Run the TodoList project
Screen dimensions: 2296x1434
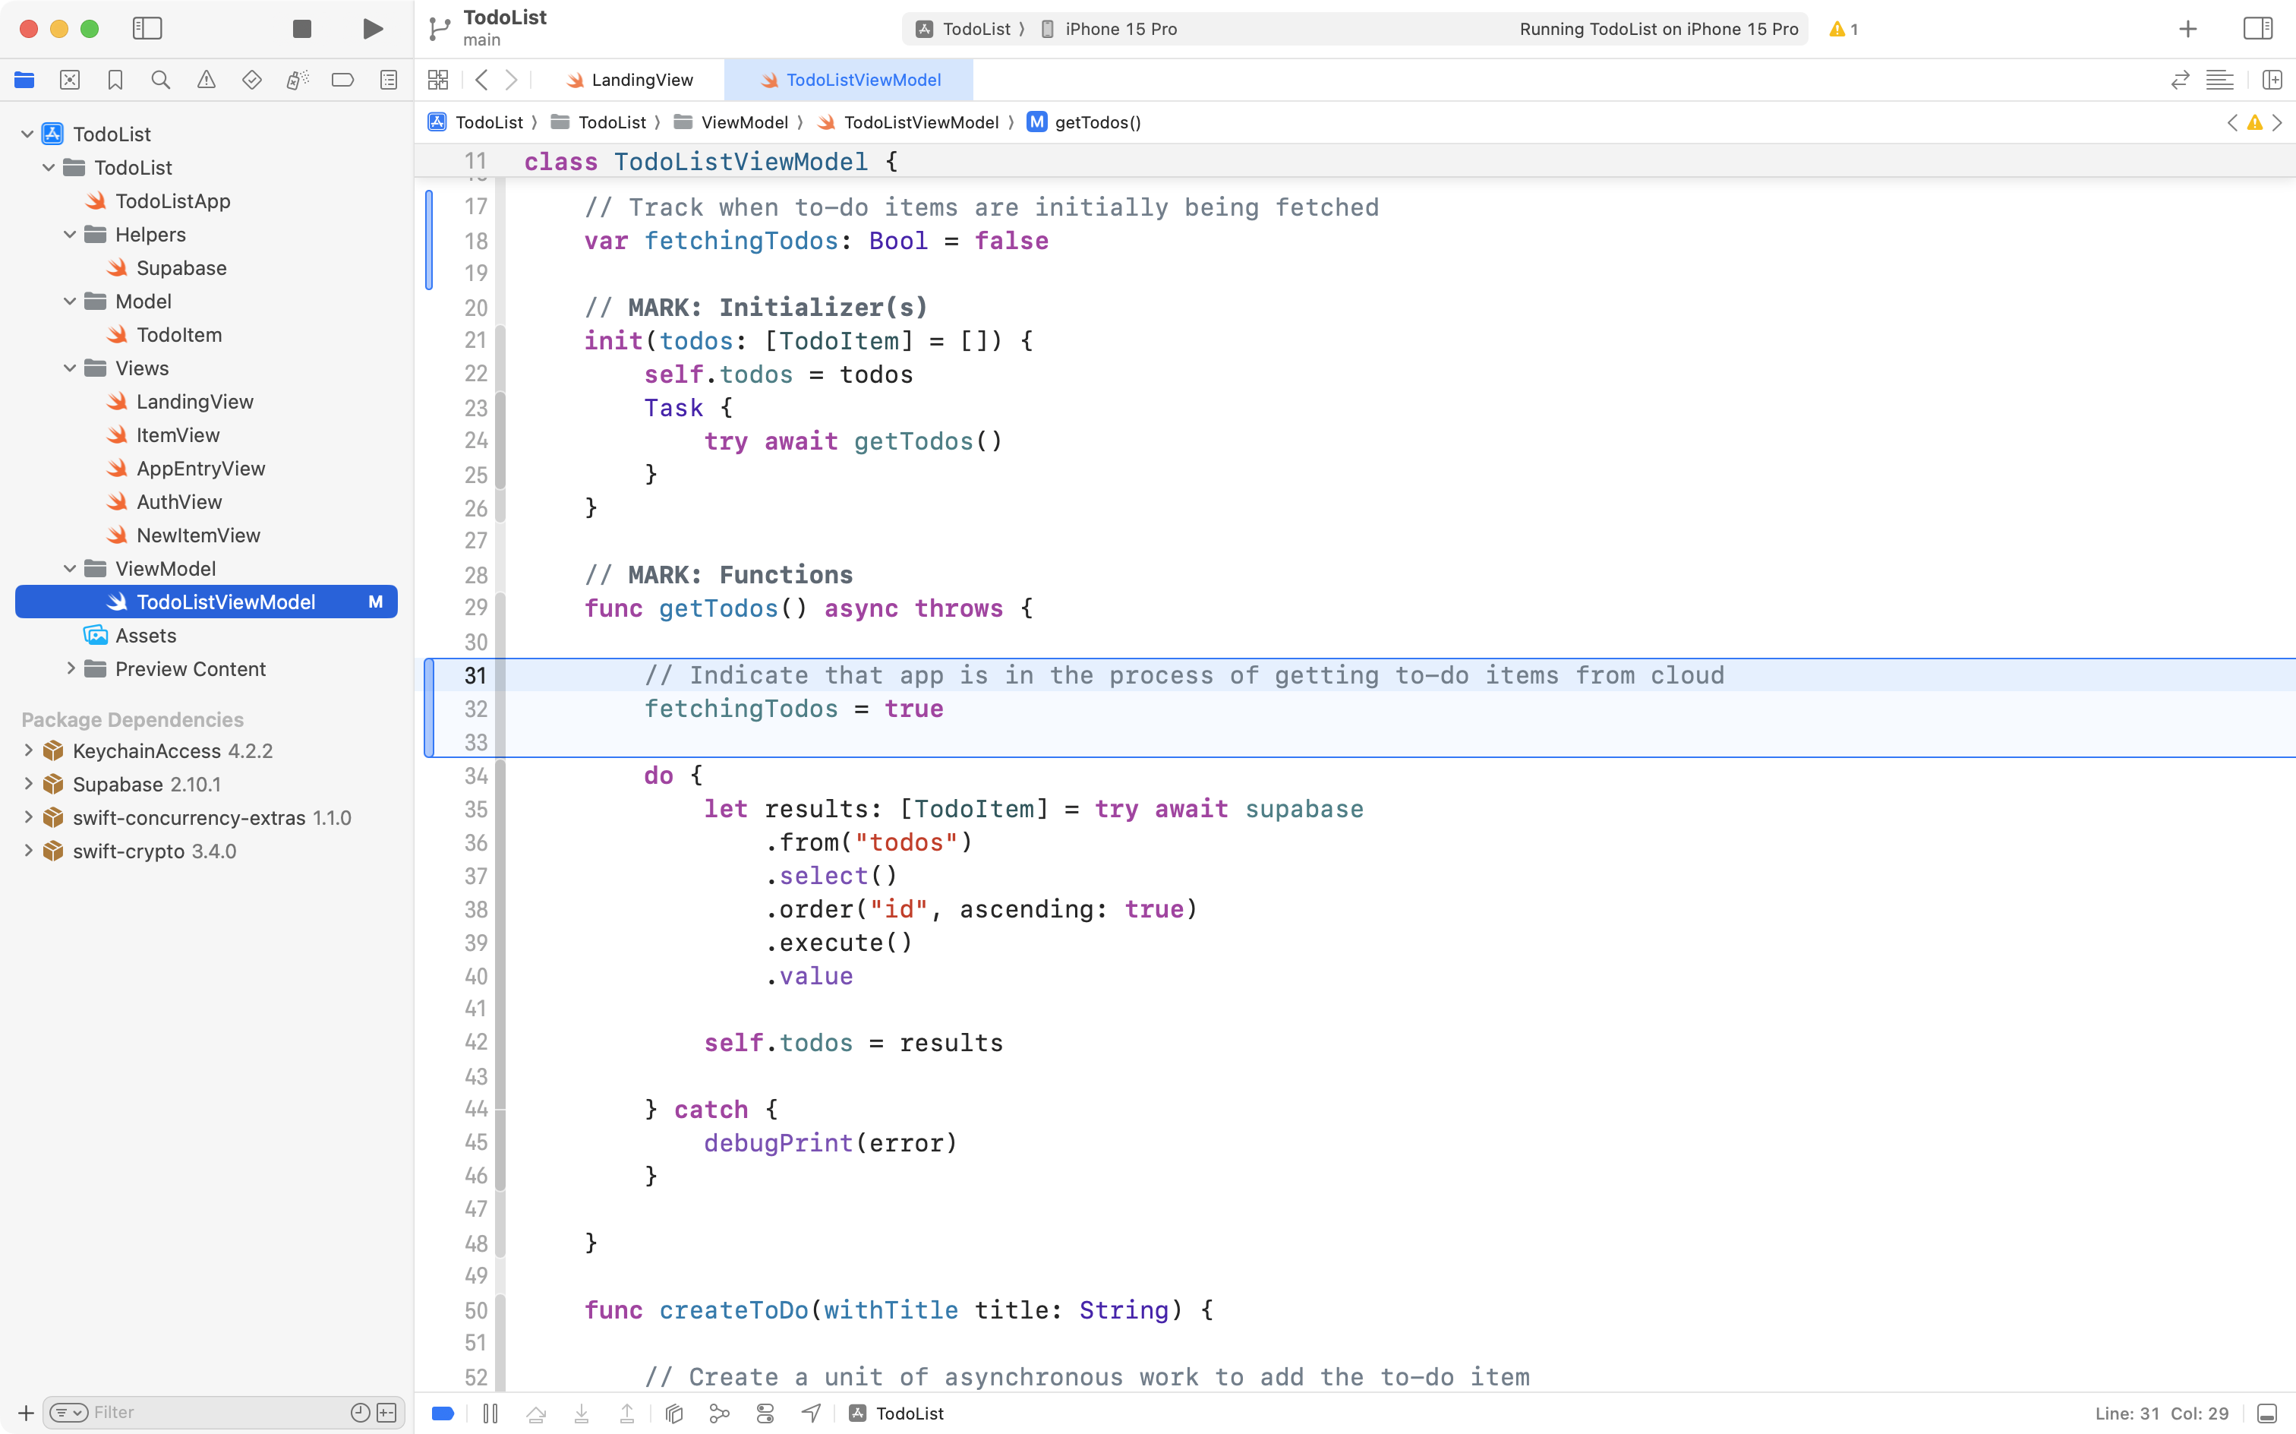tap(371, 28)
